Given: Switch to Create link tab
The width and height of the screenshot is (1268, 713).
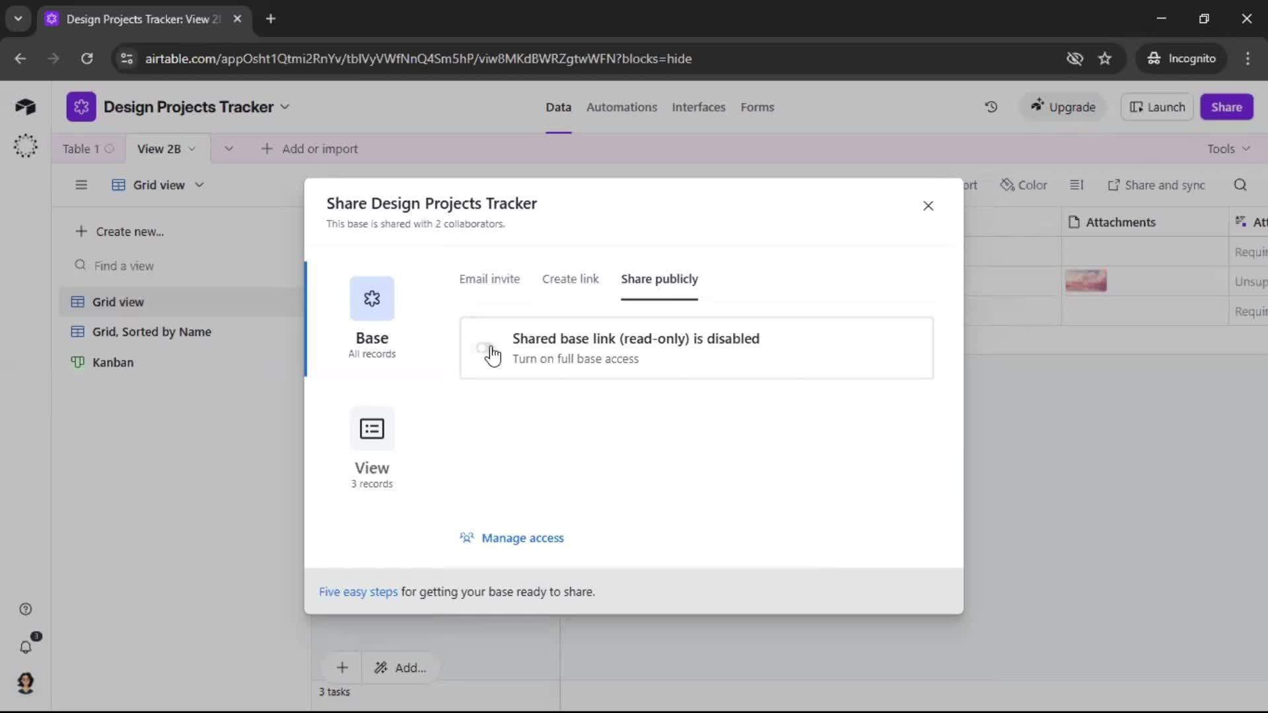Looking at the screenshot, I should (570, 279).
